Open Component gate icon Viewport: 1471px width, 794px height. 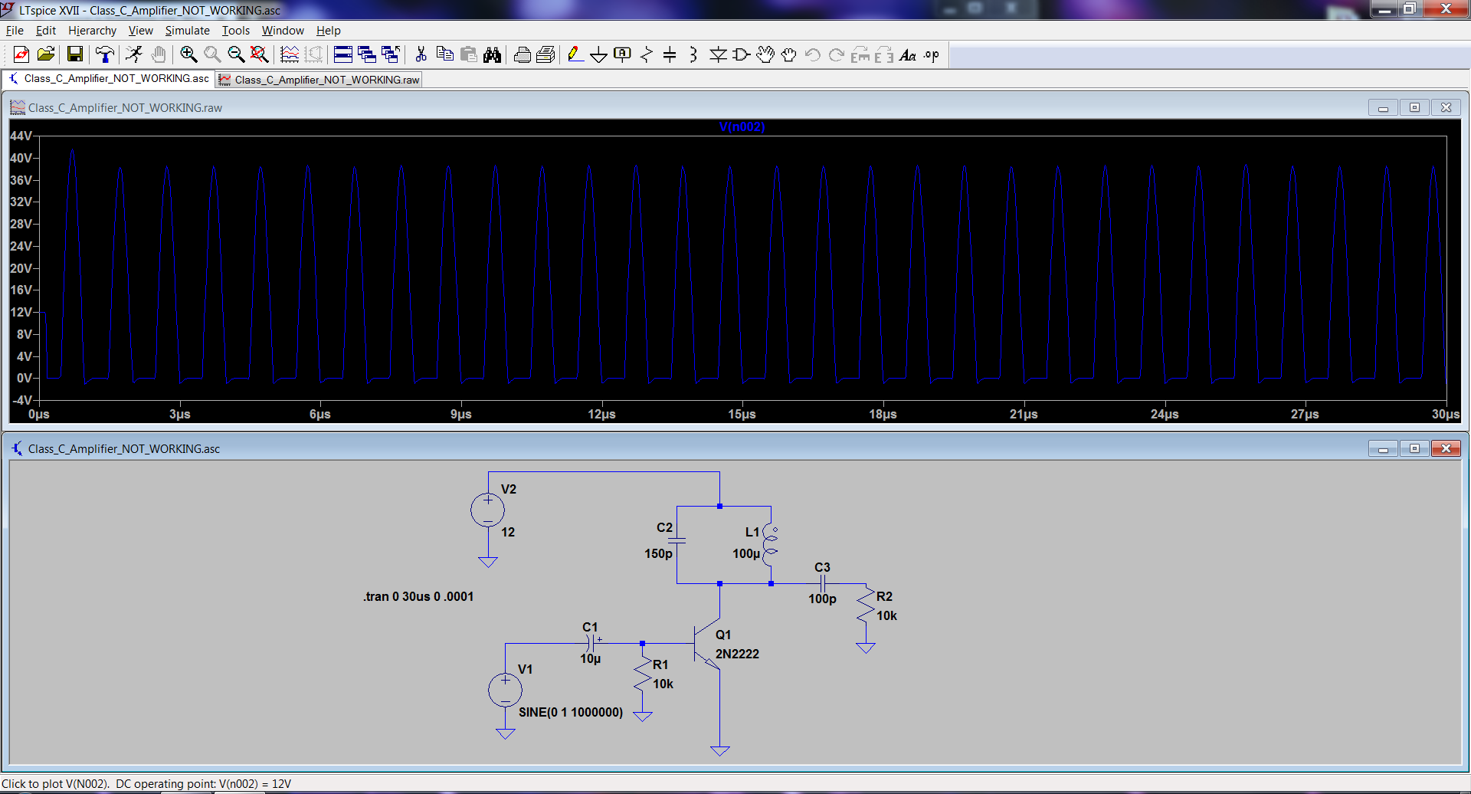coord(742,54)
